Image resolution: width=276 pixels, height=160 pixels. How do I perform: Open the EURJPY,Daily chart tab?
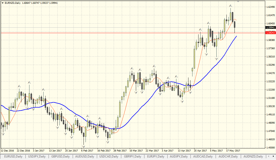tap(155, 156)
